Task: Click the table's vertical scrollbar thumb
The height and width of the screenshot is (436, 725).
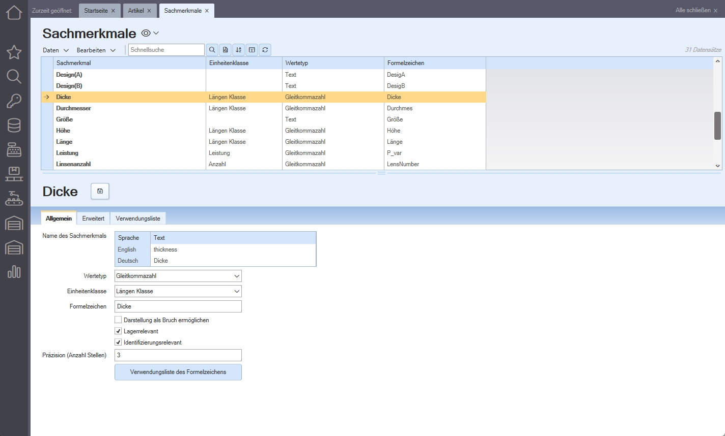Action: 717,126
